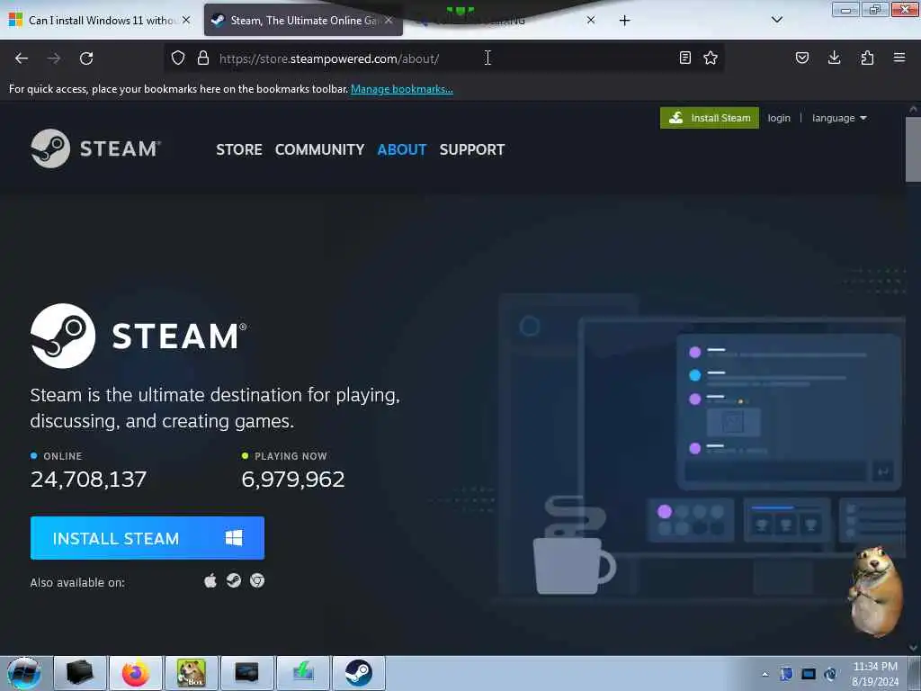This screenshot has height=691, width=921.
Task: Reload the page with the refresh icon
Action: pos(86,58)
